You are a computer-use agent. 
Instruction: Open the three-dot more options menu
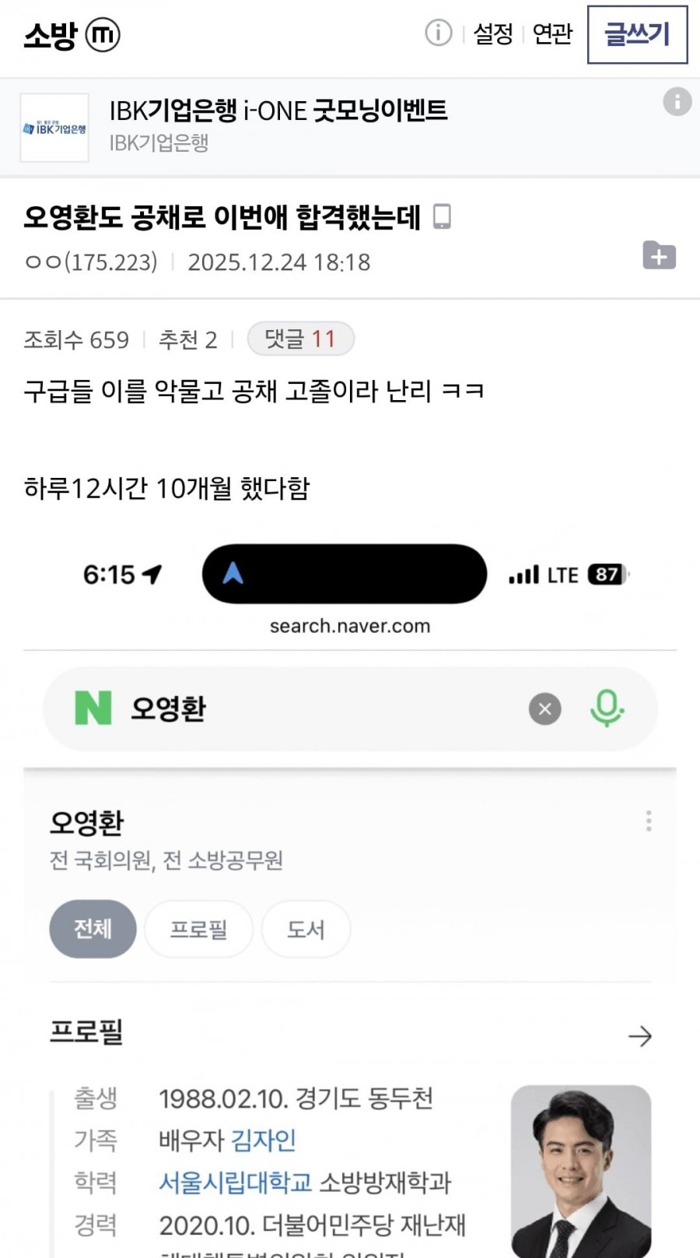(648, 821)
